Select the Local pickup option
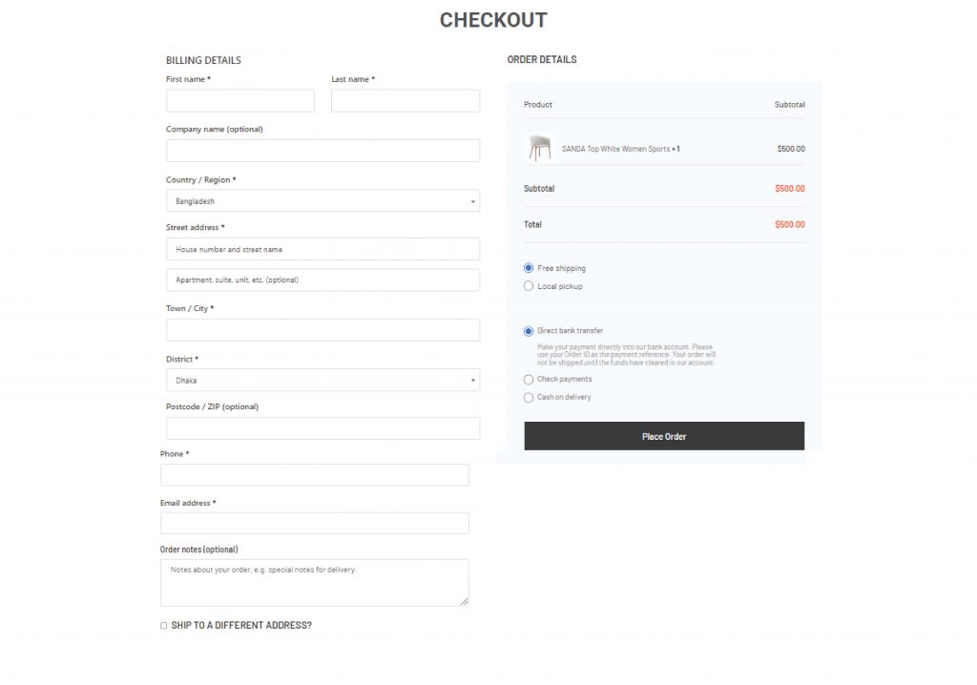 pyautogui.click(x=528, y=286)
